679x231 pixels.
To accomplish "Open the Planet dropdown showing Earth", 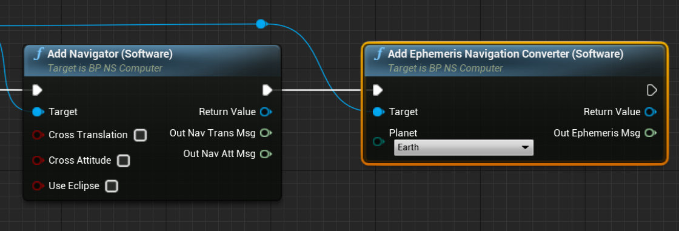I will click(464, 147).
